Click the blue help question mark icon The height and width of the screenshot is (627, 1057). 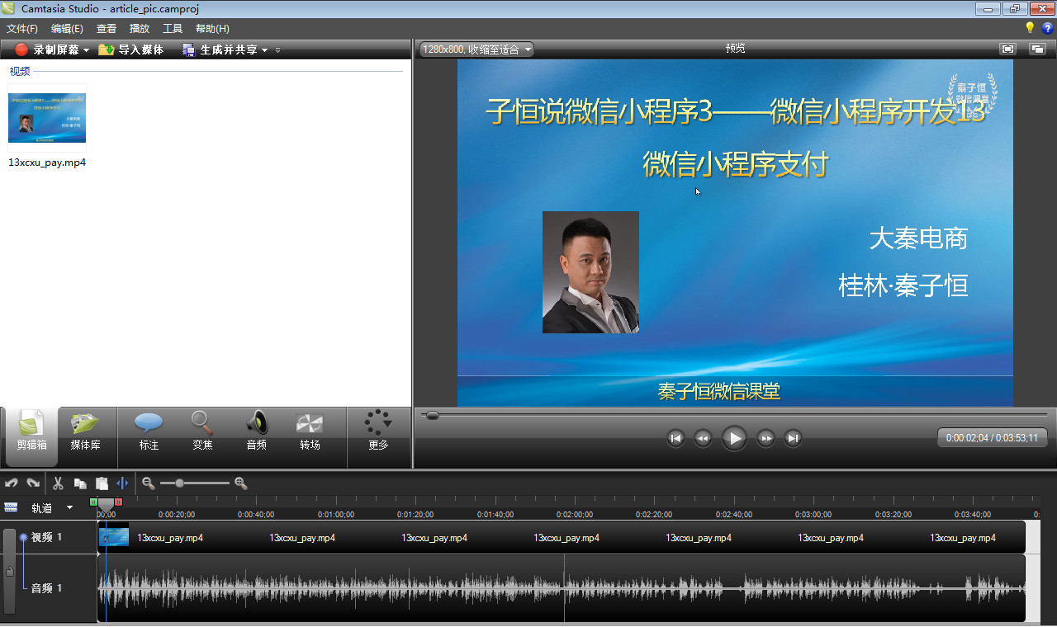pyautogui.click(x=1047, y=28)
